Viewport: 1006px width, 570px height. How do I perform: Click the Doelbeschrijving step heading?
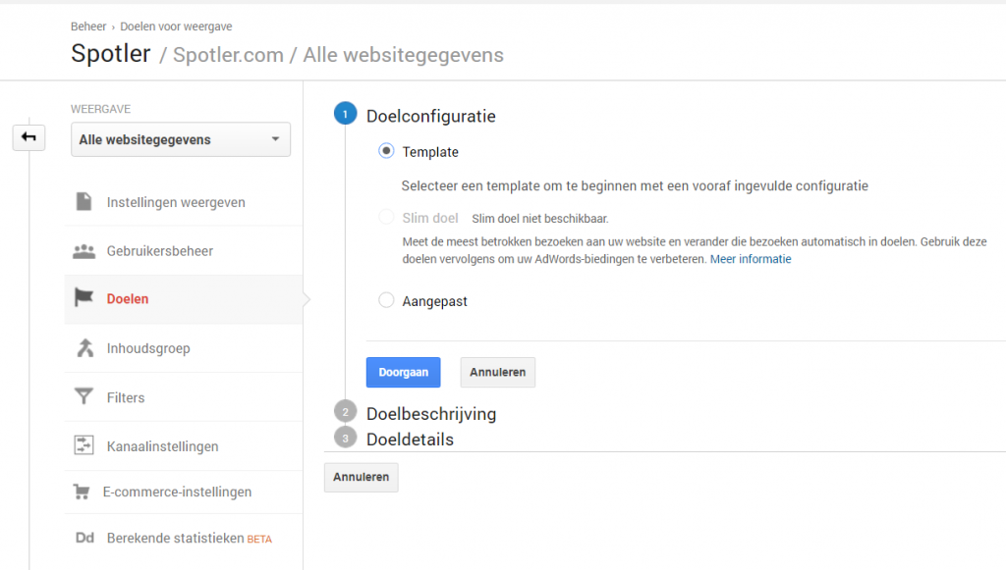point(431,414)
